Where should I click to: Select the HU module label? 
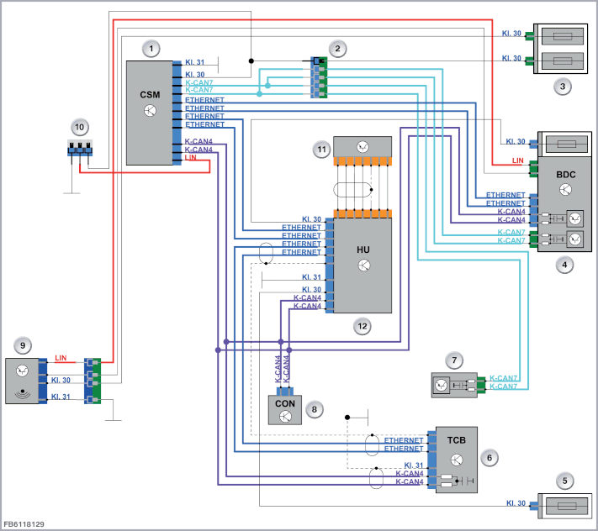[363, 250]
